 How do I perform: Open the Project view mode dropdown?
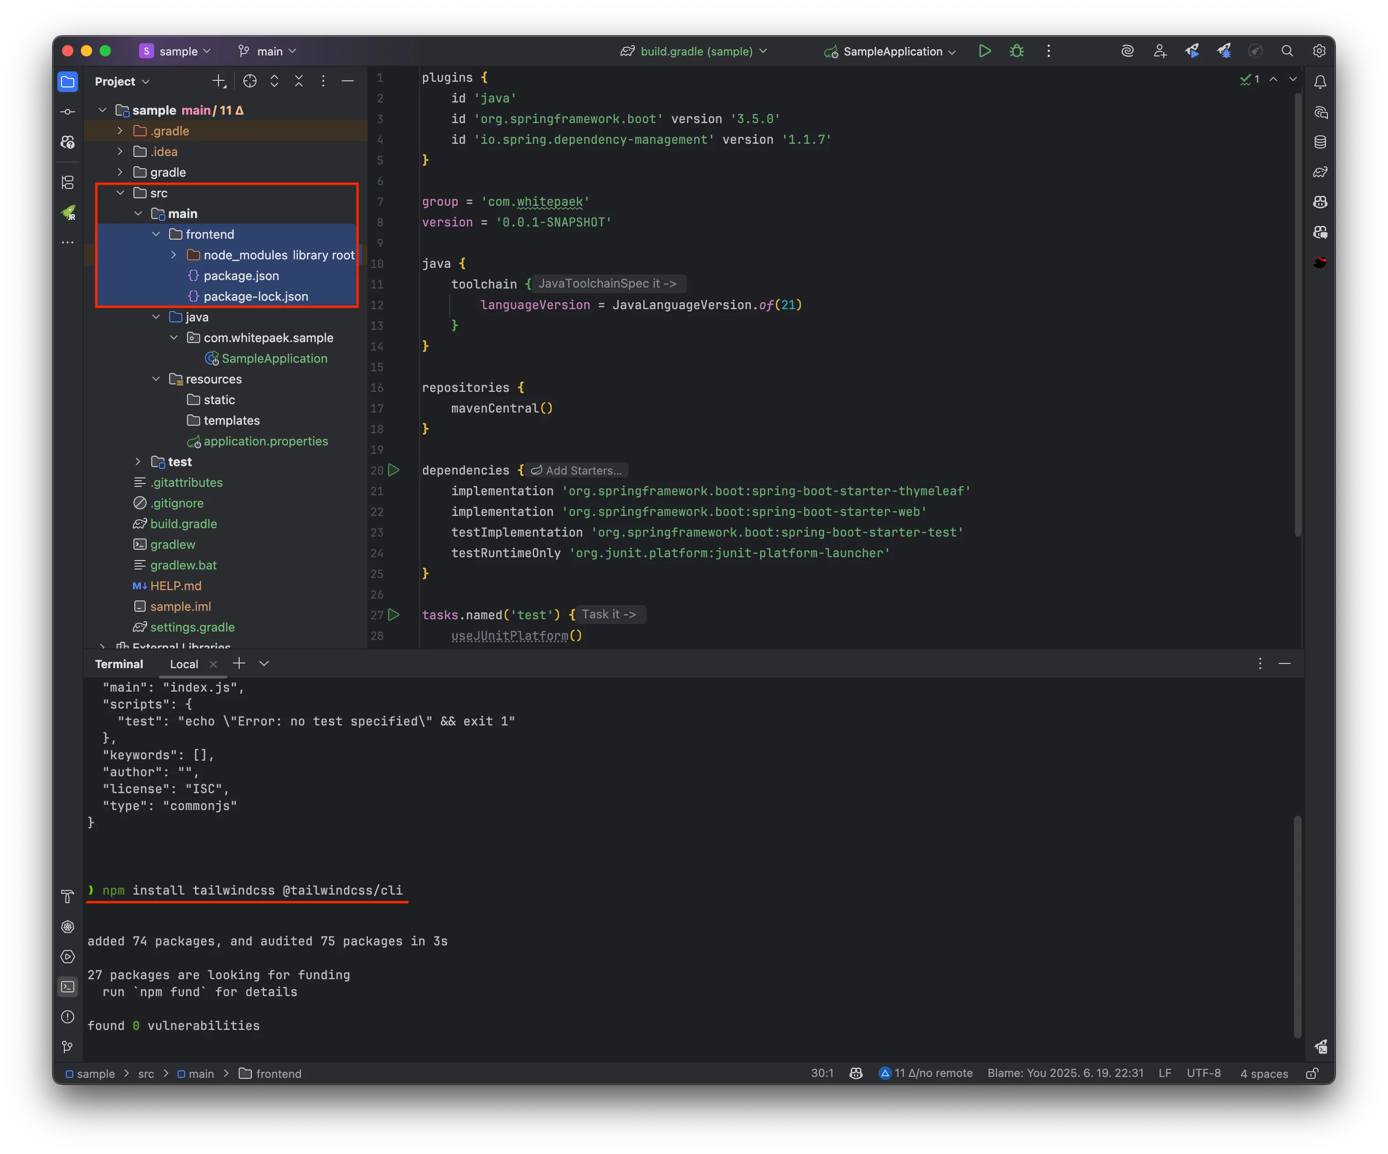(122, 81)
